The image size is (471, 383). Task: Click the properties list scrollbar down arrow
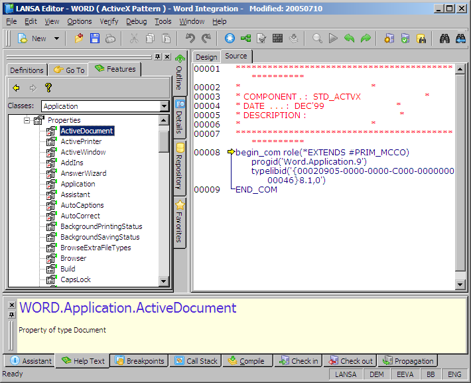pyautogui.click(x=164, y=281)
